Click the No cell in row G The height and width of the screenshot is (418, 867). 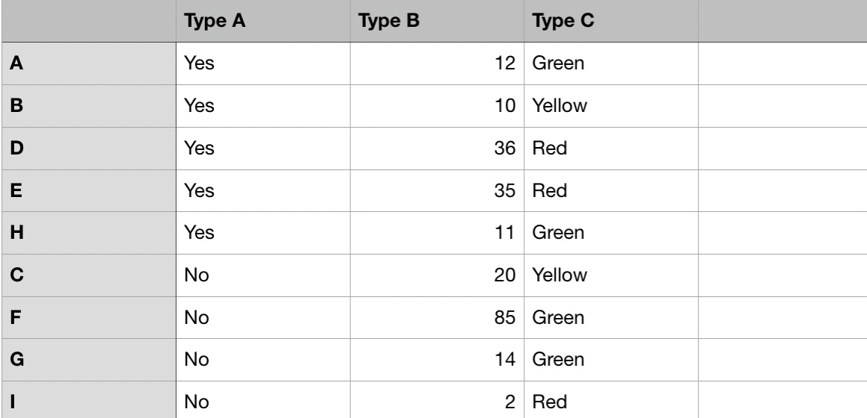coord(261,361)
